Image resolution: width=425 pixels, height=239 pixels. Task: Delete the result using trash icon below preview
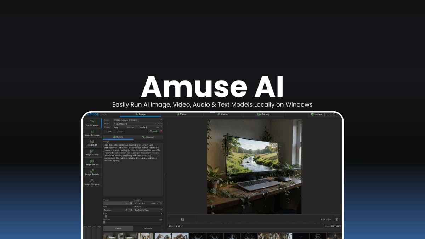pyautogui.click(x=337, y=220)
